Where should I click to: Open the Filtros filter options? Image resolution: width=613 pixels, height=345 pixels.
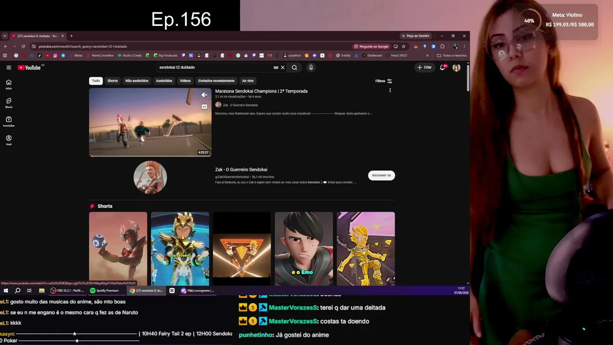(x=384, y=81)
